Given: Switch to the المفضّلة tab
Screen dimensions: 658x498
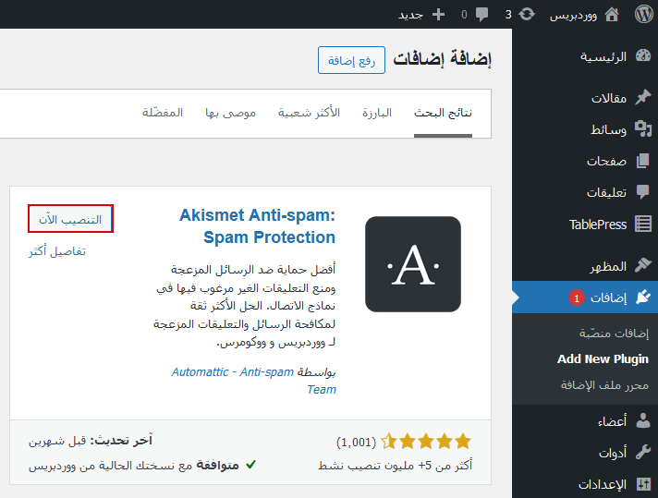Looking at the screenshot, I should tap(163, 114).
